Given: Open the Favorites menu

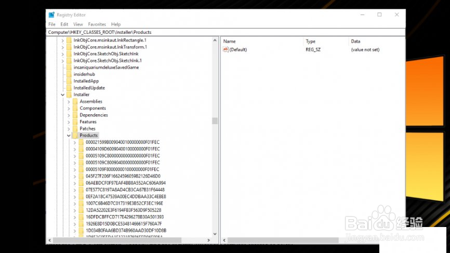Looking at the screenshot, I should pos(97,24).
